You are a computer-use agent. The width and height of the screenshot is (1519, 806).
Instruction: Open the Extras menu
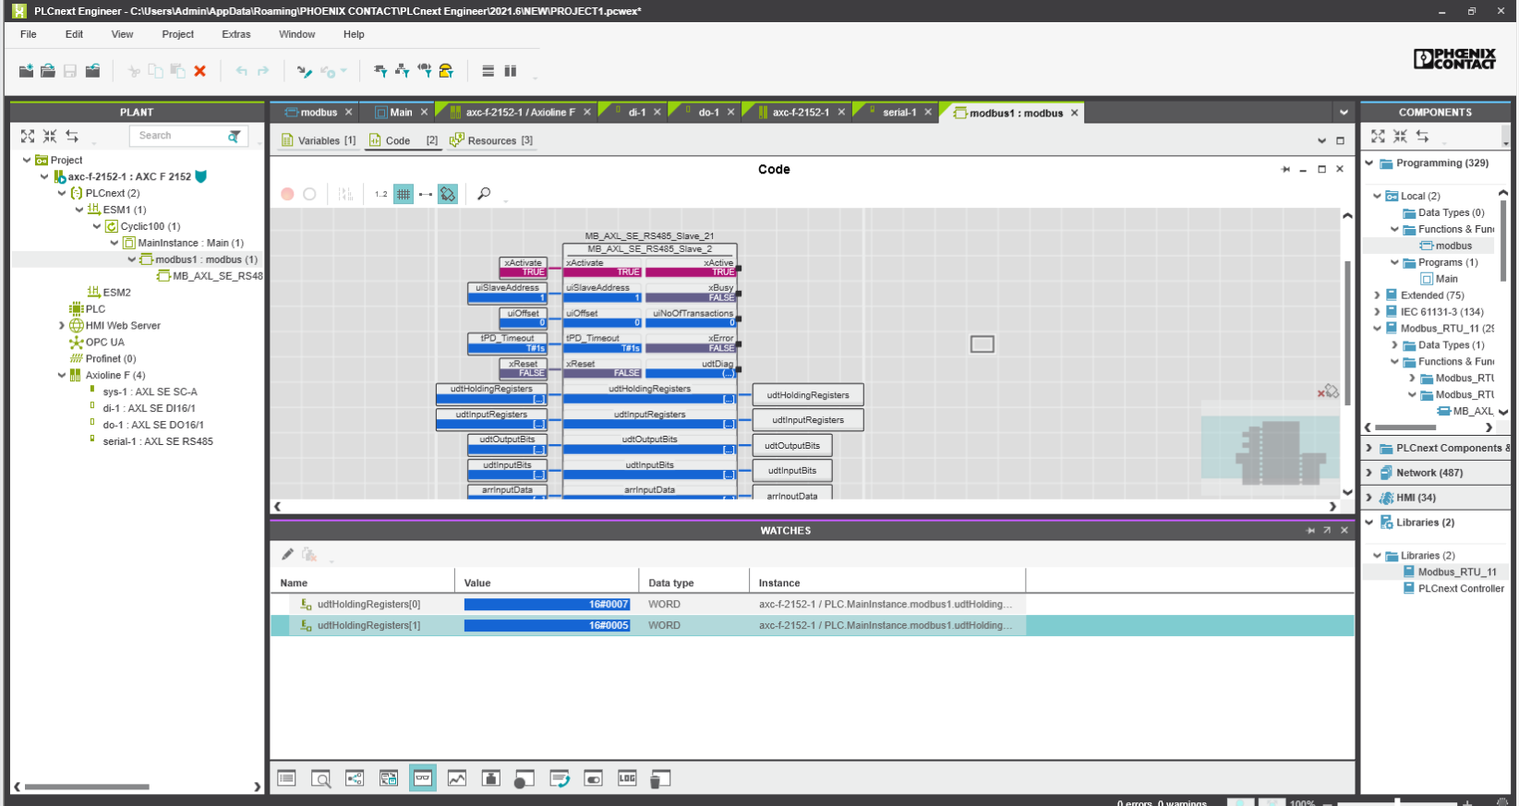point(235,34)
